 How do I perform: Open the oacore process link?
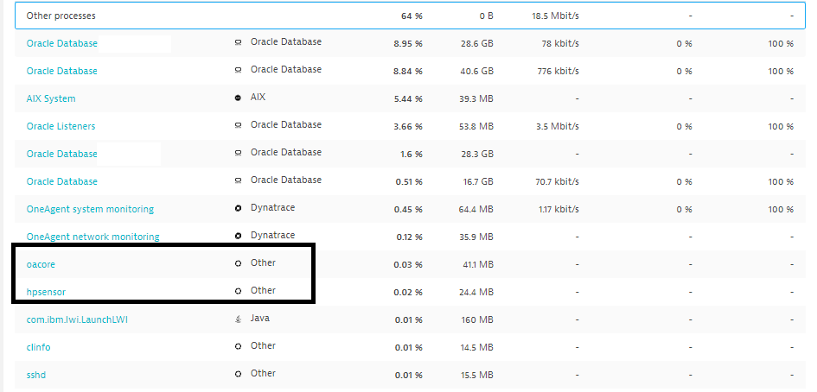(41, 264)
